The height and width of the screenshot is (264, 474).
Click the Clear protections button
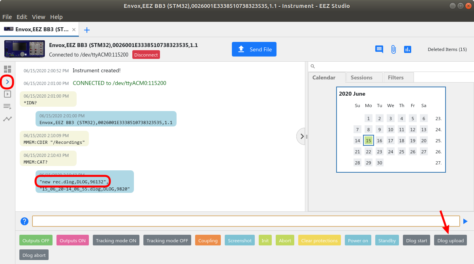320,240
